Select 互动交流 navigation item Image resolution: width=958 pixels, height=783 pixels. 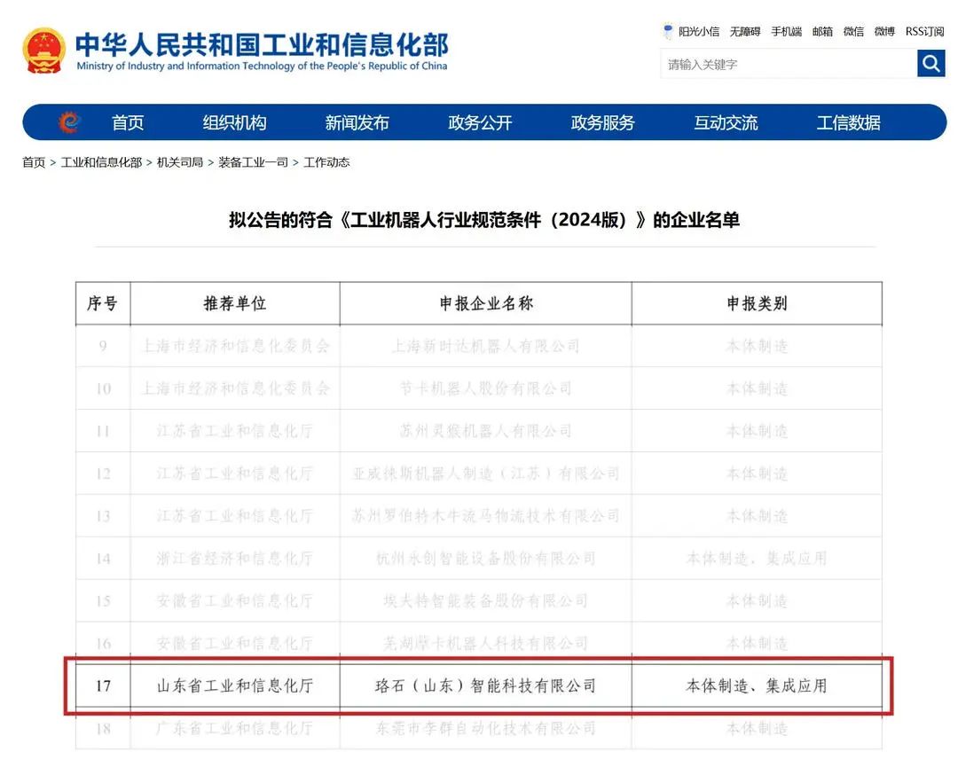(x=726, y=122)
